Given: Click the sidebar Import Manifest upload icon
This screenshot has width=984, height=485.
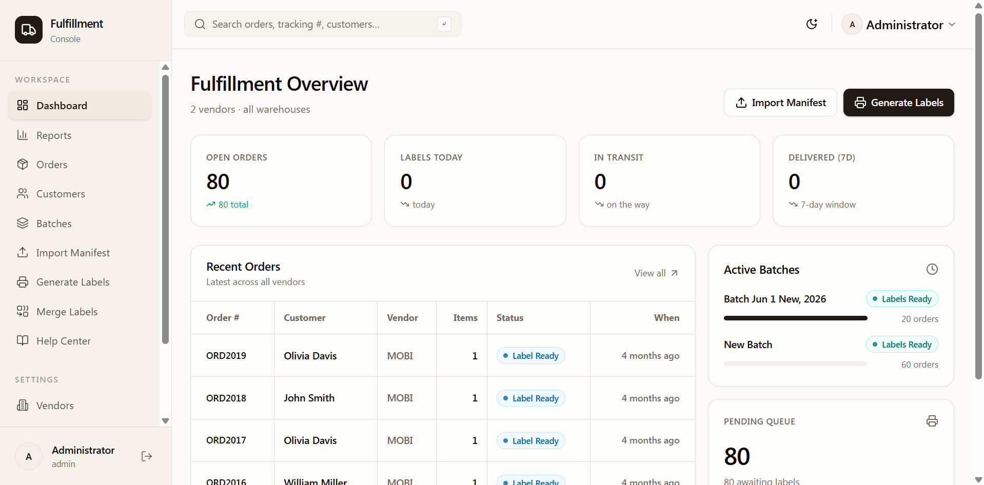Looking at the screenshot, I should pyautogui.click(x=23, y=252).
